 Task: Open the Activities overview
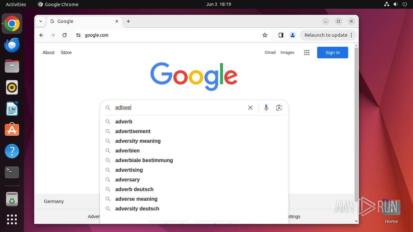click(16, 4)
